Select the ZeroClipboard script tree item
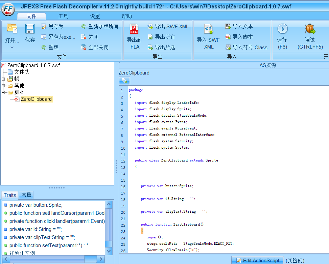 coord(36,99)
